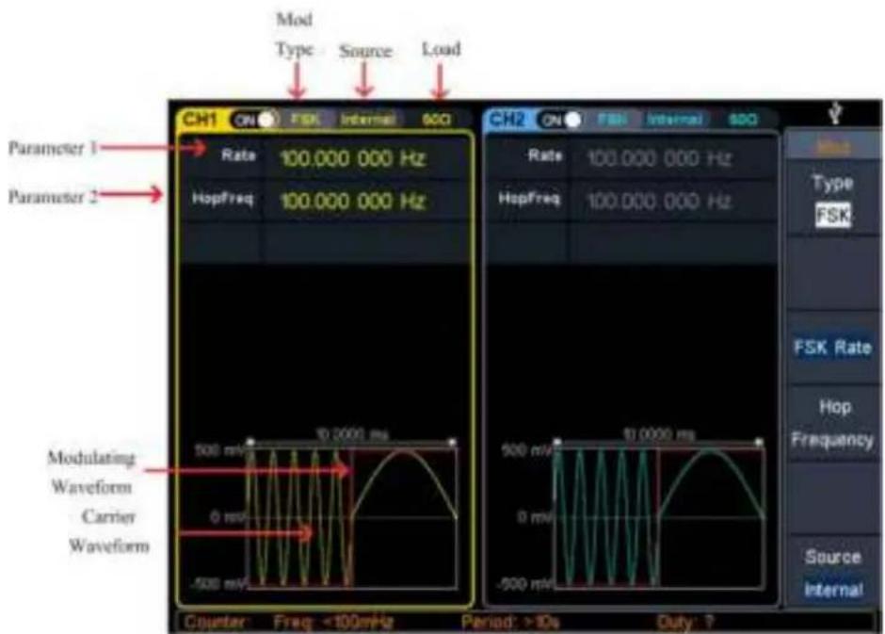Click the Freq <100mHz counter reading
This screenshot has height=634, width=885.
coord(333,622)
